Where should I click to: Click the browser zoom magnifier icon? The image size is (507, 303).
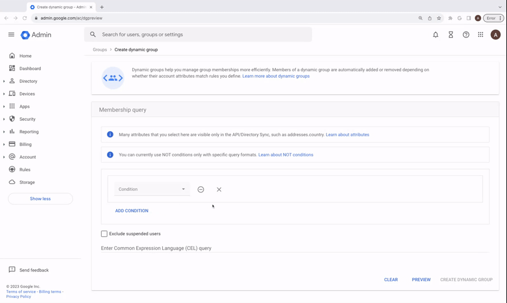(x=420, y=18)
